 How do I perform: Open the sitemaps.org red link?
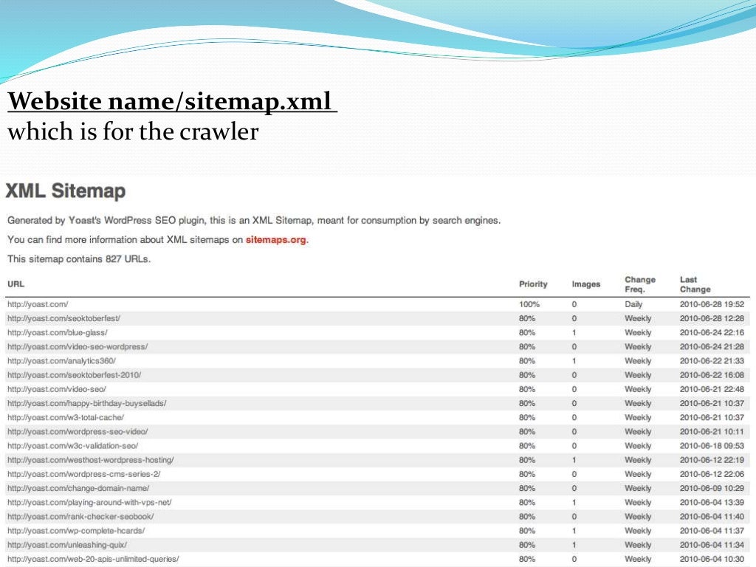pos(276,240)
